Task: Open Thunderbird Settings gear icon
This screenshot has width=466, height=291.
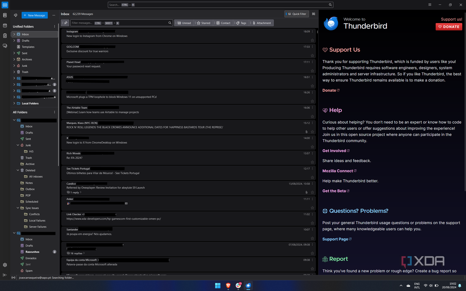Action: click(5, 265)
